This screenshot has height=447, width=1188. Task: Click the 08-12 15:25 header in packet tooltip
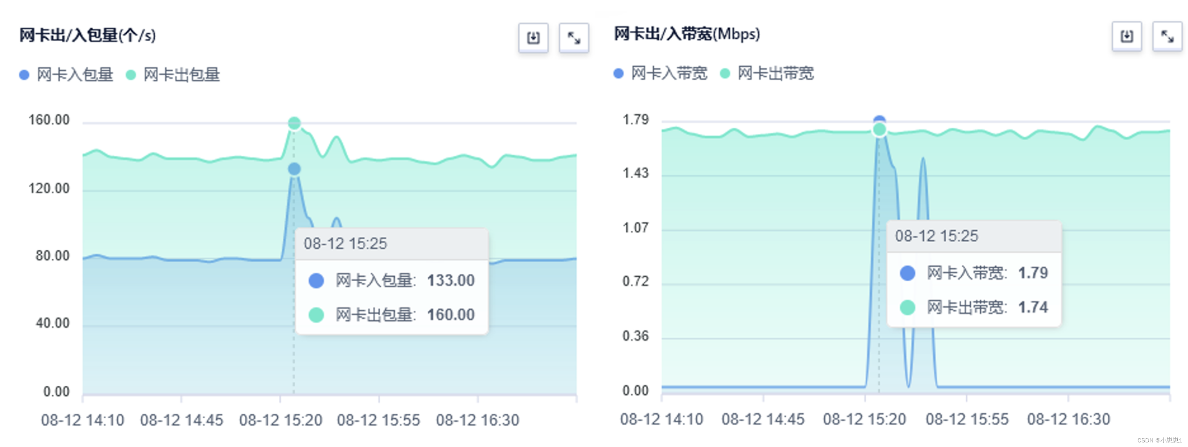click(x=345, y=243)
